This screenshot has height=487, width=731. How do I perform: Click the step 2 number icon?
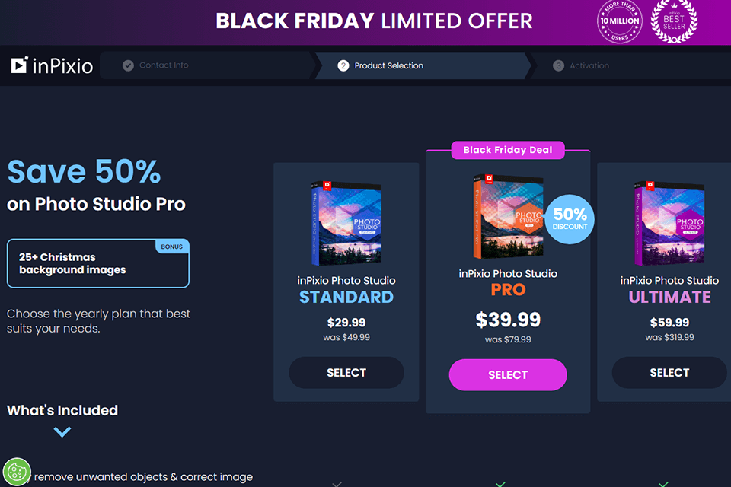pos(343,66)
